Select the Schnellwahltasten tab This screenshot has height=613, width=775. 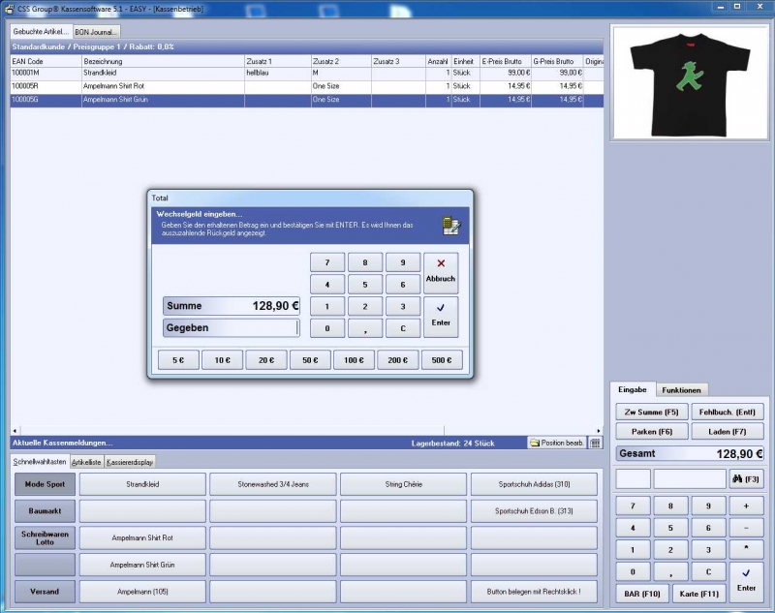click(40, 461)
